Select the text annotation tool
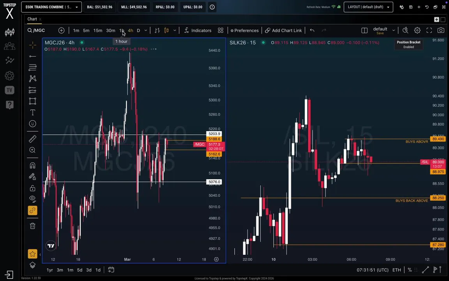Screen dimensions: 449x281 pos(33,112)
